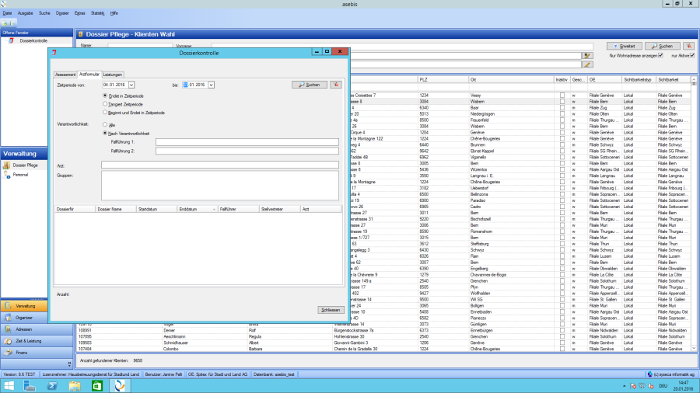
Task: Open the Zeit & Leistung module
Action: pos(28,341)
